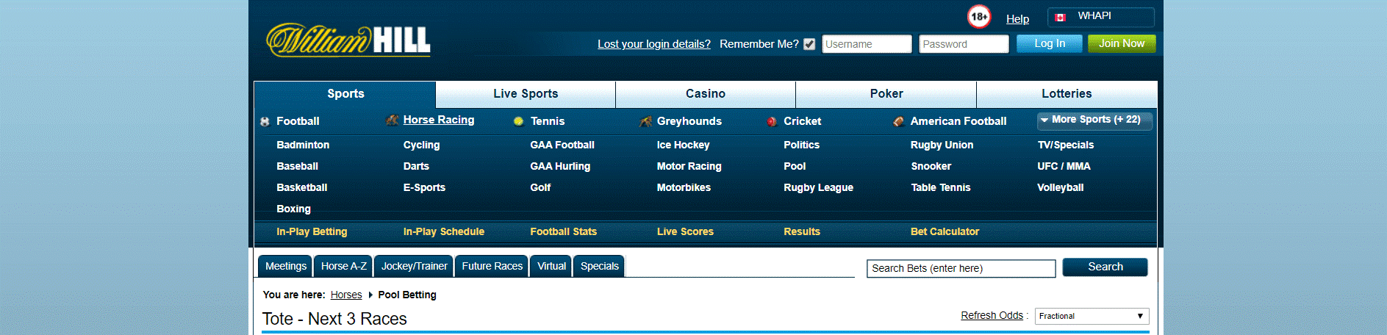The height and width of the screenshot is (335, 1387).
Task: Toggle the Remember Me checkbox
Action: point(809,44)
